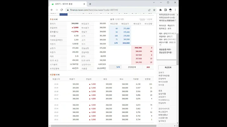This screenshot has height=127, width=227.
Task: Select the 15:11 row in 시간별시세
Action: (x=102, y=119)
